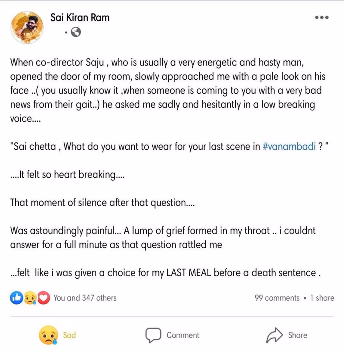This screenshot has width=344, height=352.
Task: Show the 99 comments
Action: (x=277, y=298)
